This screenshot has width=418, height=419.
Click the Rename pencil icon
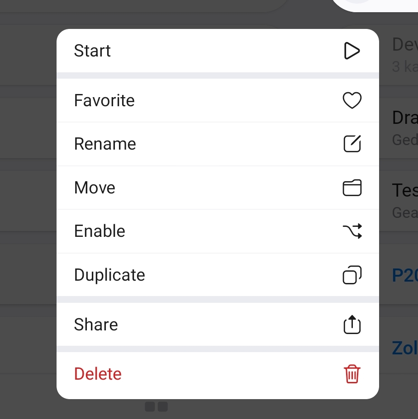tap(352, 144)
